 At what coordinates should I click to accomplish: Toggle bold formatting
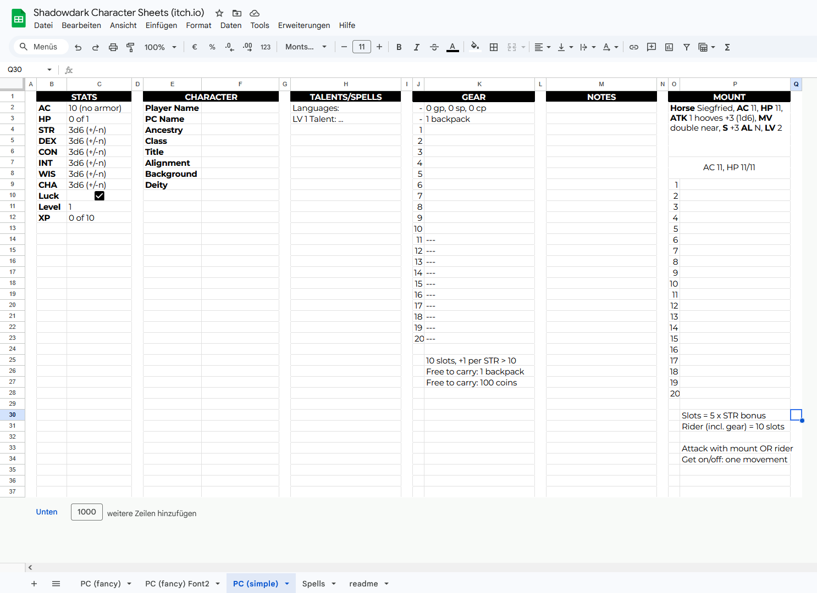click(399, 47)
